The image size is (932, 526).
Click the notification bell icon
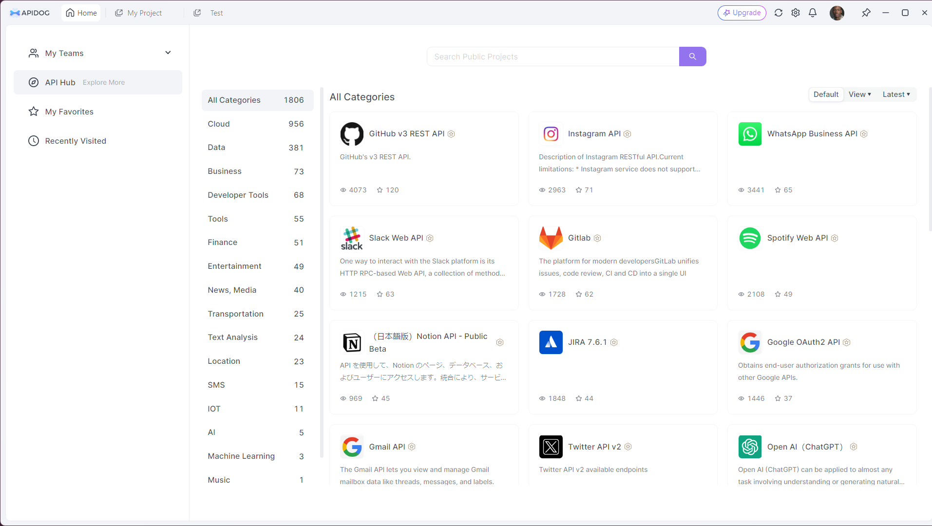coord(812,13)
